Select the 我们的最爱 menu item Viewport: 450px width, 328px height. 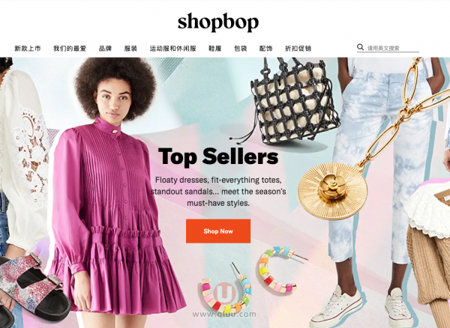coord(70,49)
